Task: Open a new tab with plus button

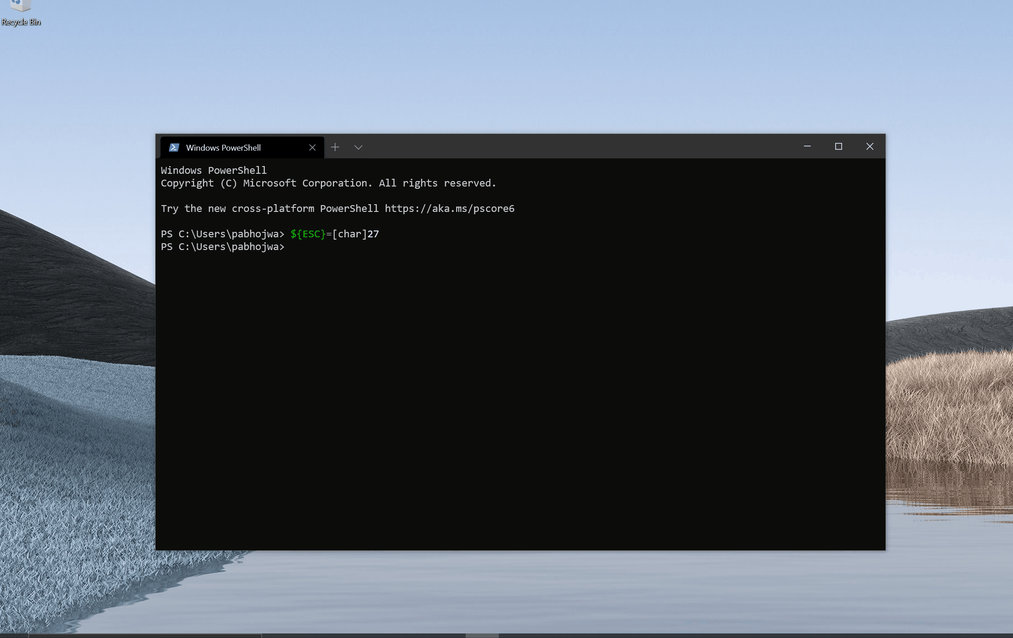Action: 335,147
